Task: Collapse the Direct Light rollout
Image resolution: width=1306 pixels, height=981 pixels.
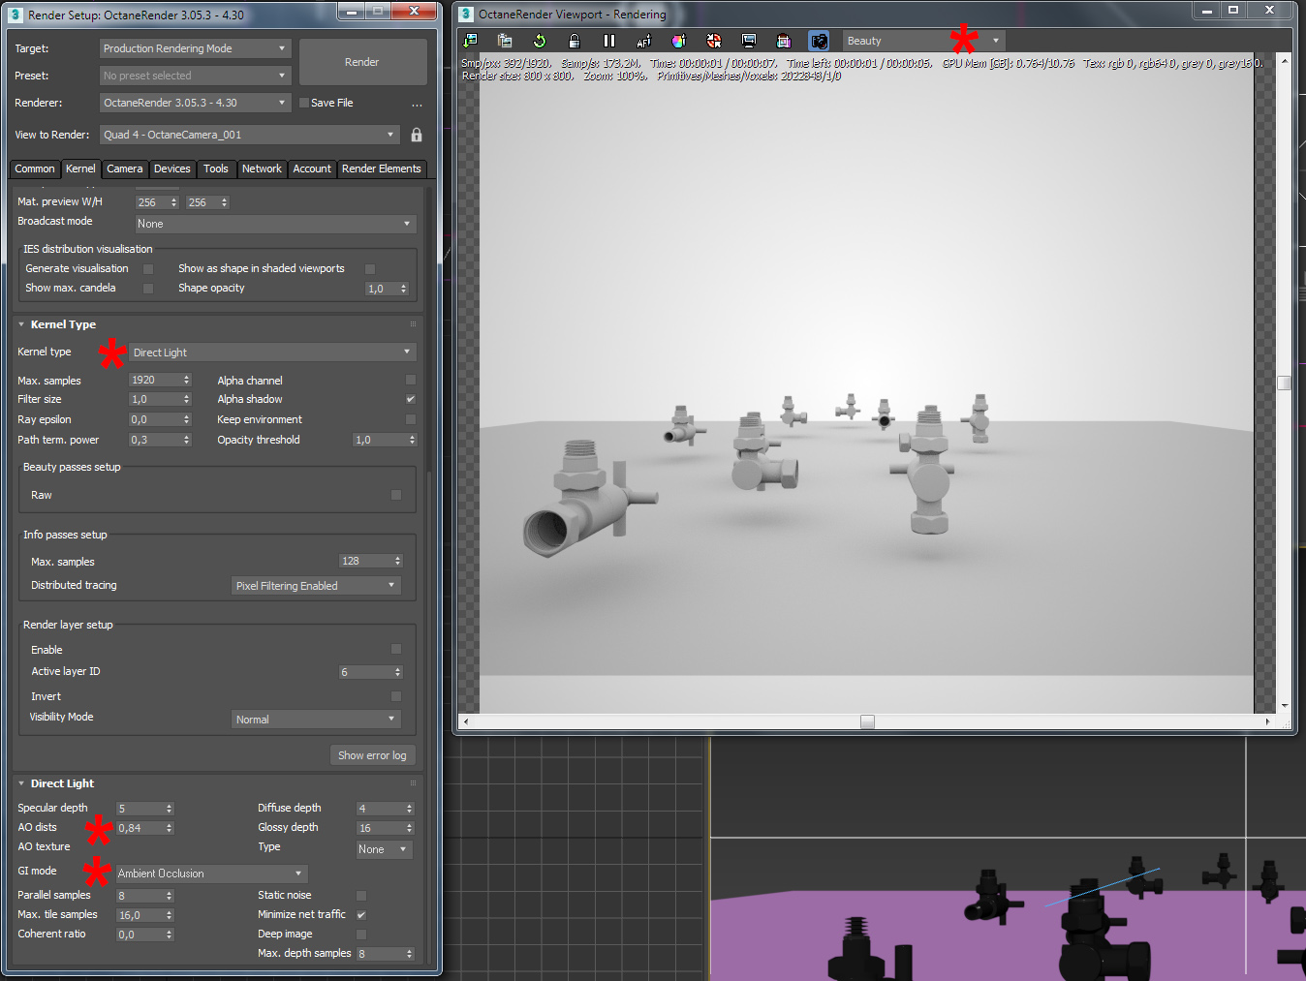Action: pyautogui.click(x=21, y=783)
